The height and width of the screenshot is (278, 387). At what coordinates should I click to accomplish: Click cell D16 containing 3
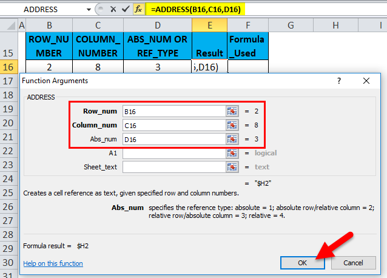point(158,67)
